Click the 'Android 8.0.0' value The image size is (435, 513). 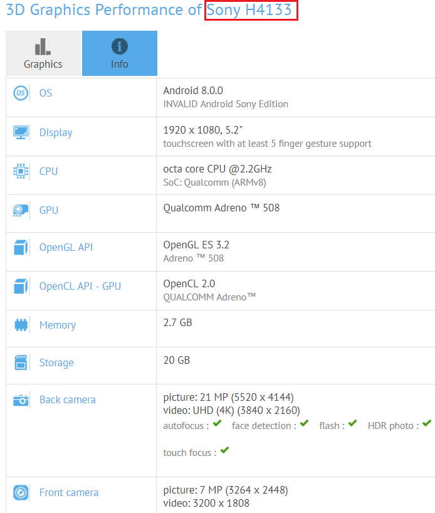193,91
